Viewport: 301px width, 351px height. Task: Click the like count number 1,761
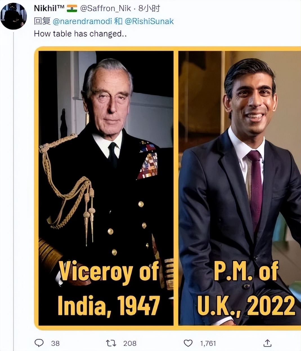(208, 343)
